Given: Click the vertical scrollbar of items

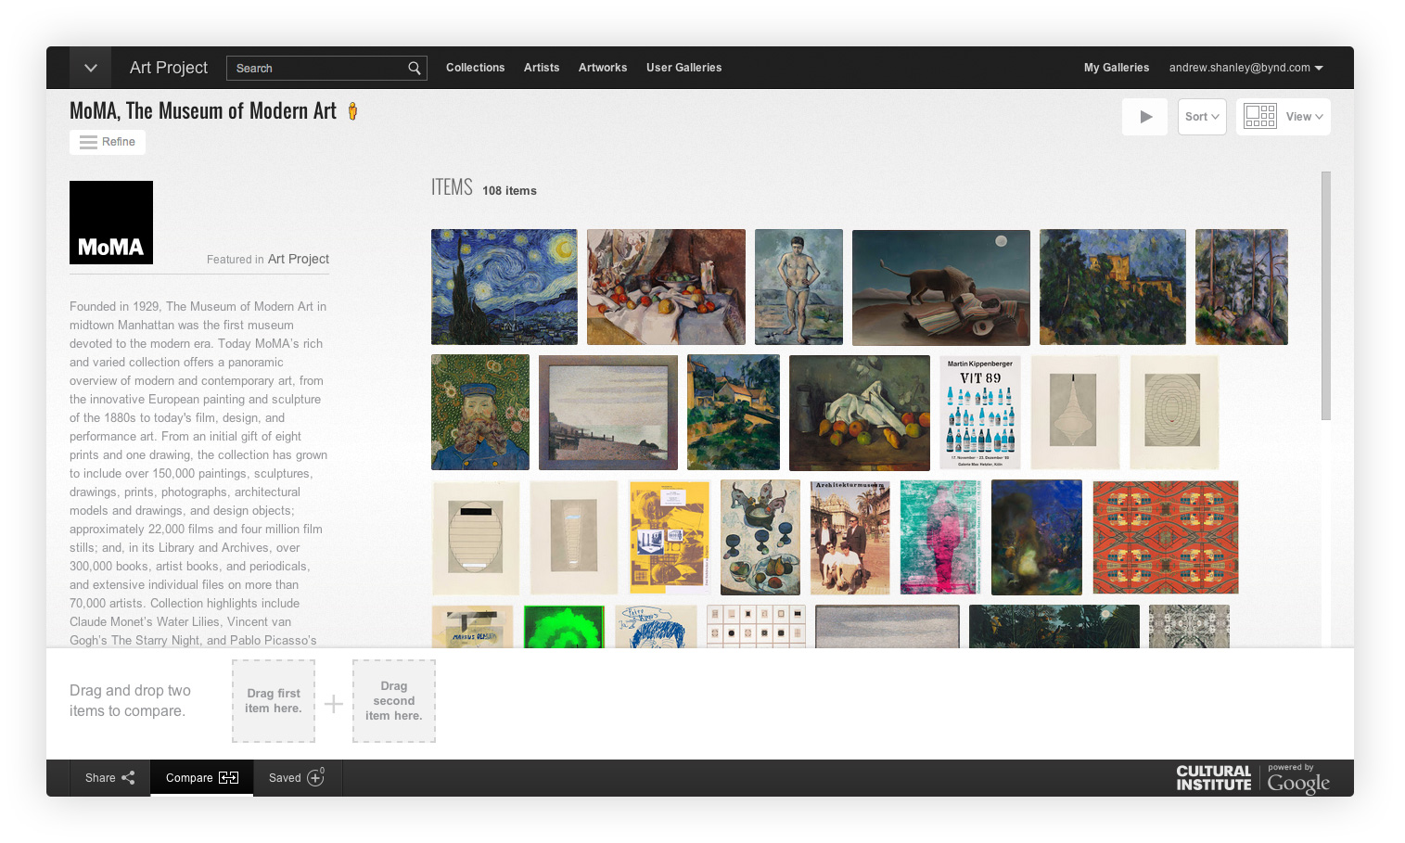Looking at the screenshot, I should coord(1326,296).
